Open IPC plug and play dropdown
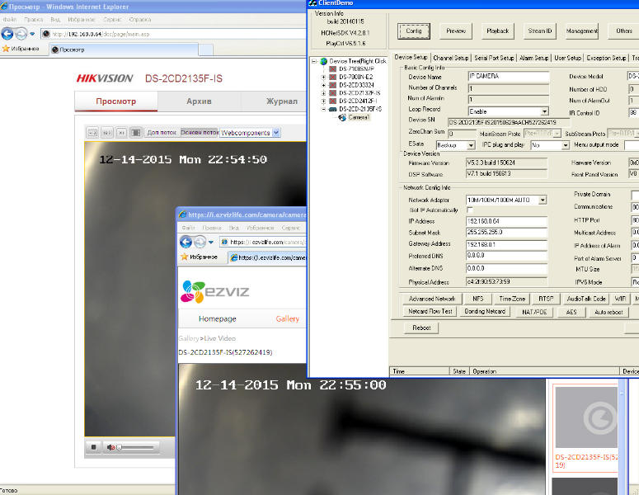Image resolution: width=639 pixels, height=495 pixels. tap(566, 145)
